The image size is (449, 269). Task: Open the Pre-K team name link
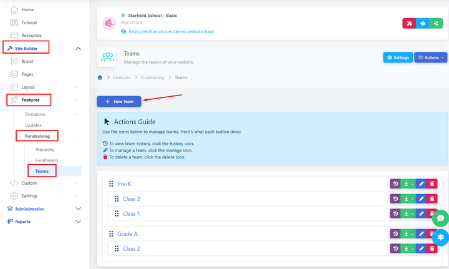(125, 183)
